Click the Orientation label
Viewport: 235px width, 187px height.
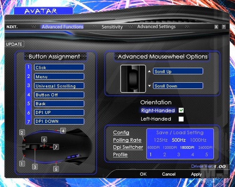[x=156, y=102]
